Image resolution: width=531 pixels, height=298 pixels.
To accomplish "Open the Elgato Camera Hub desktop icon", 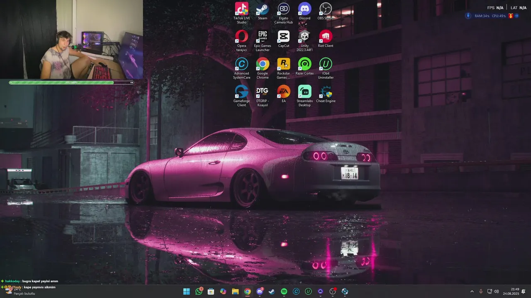I will (x=284, y=13).
